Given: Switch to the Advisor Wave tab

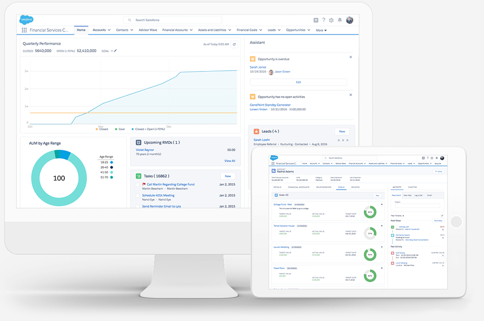Looking at the screenshot, I should pos(147,30).
